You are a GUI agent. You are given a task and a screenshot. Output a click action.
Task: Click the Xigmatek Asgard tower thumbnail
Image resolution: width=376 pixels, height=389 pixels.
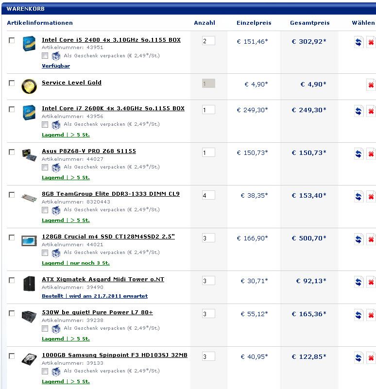29,283
